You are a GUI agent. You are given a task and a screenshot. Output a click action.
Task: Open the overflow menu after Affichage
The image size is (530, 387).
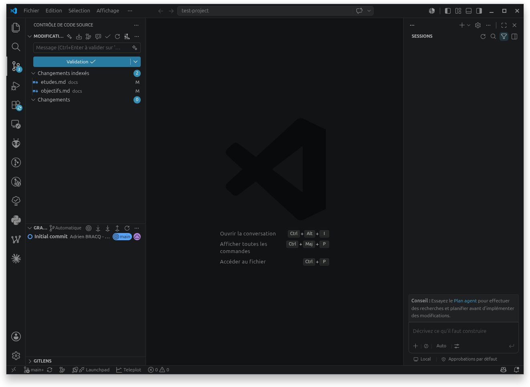coord(130,11)
